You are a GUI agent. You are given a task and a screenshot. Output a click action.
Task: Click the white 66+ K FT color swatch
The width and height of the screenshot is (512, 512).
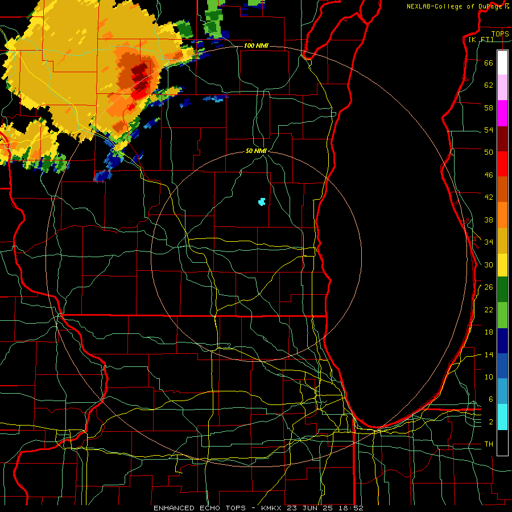(502, 63)
